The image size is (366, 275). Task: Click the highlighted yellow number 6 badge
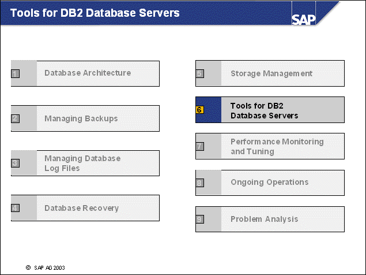pyautogui.click(x=199, y=110)
